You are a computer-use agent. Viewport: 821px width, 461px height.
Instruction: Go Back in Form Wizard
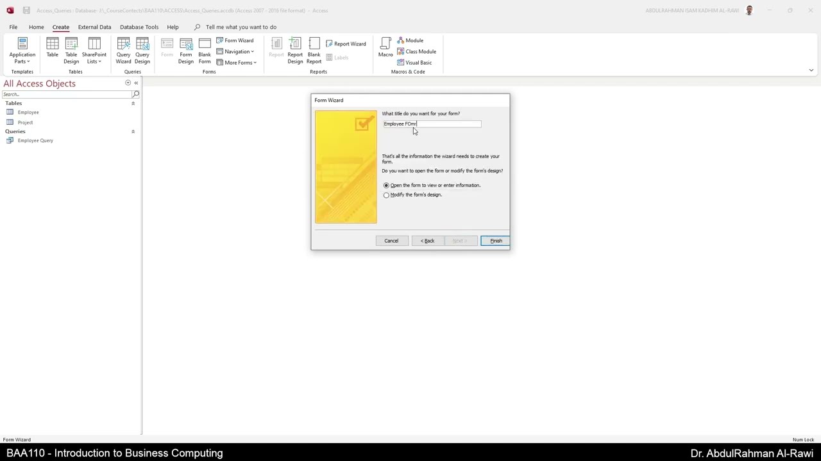(427, 241)
